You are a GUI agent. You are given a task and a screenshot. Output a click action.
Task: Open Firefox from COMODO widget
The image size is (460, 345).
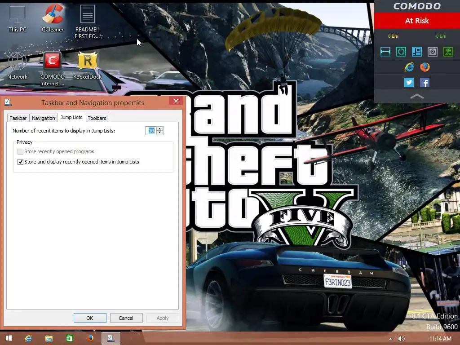tap(425, 67)
